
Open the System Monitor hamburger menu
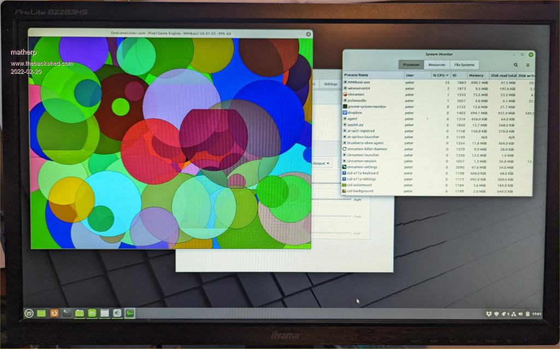point(527,65)
